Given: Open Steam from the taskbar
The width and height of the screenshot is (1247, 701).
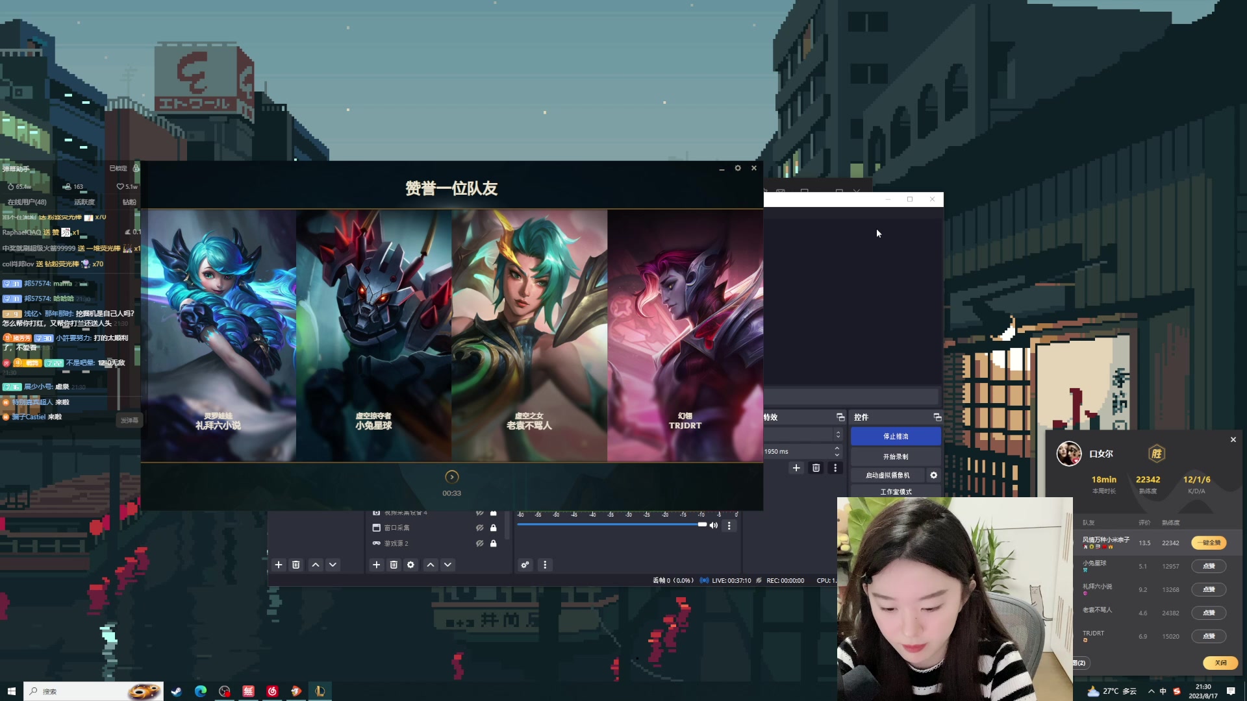Looking at the screenshot, I should click(176, 691).
